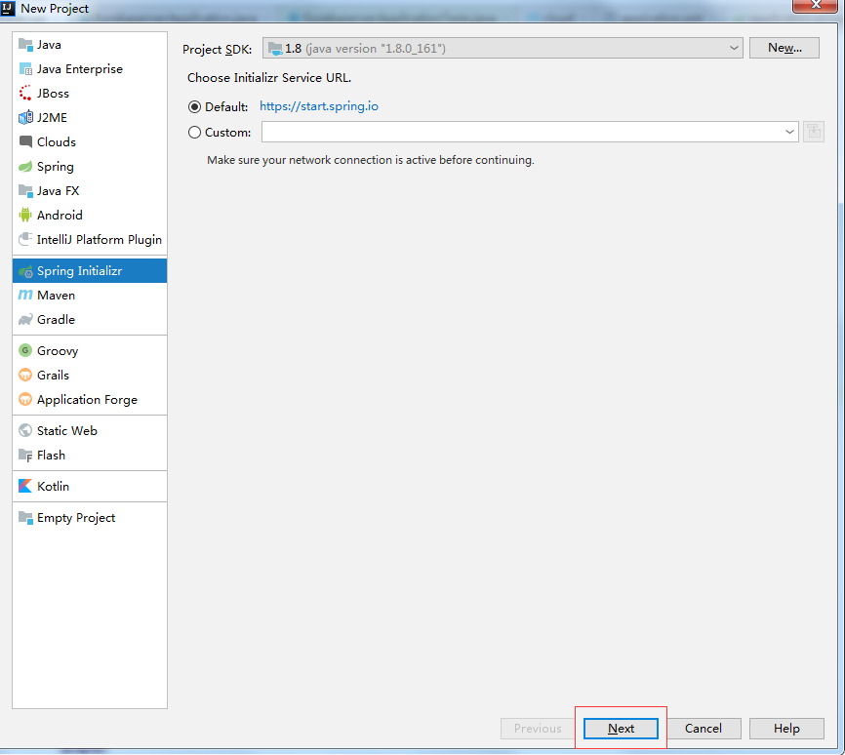The width and height of the screenshot is (845, 755).
Task: Click the Flash folder icon
Action: pos(25,456)
